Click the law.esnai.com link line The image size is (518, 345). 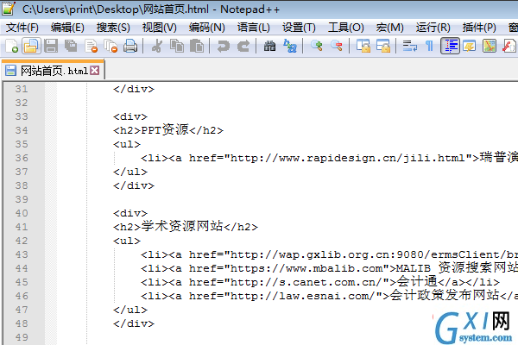click(x=329, y=296)
